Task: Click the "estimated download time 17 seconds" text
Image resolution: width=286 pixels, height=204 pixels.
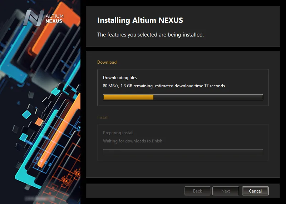Action: click(x=190, y=86)
